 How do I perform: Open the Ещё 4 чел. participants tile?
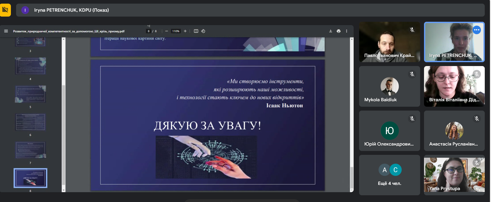389,175
